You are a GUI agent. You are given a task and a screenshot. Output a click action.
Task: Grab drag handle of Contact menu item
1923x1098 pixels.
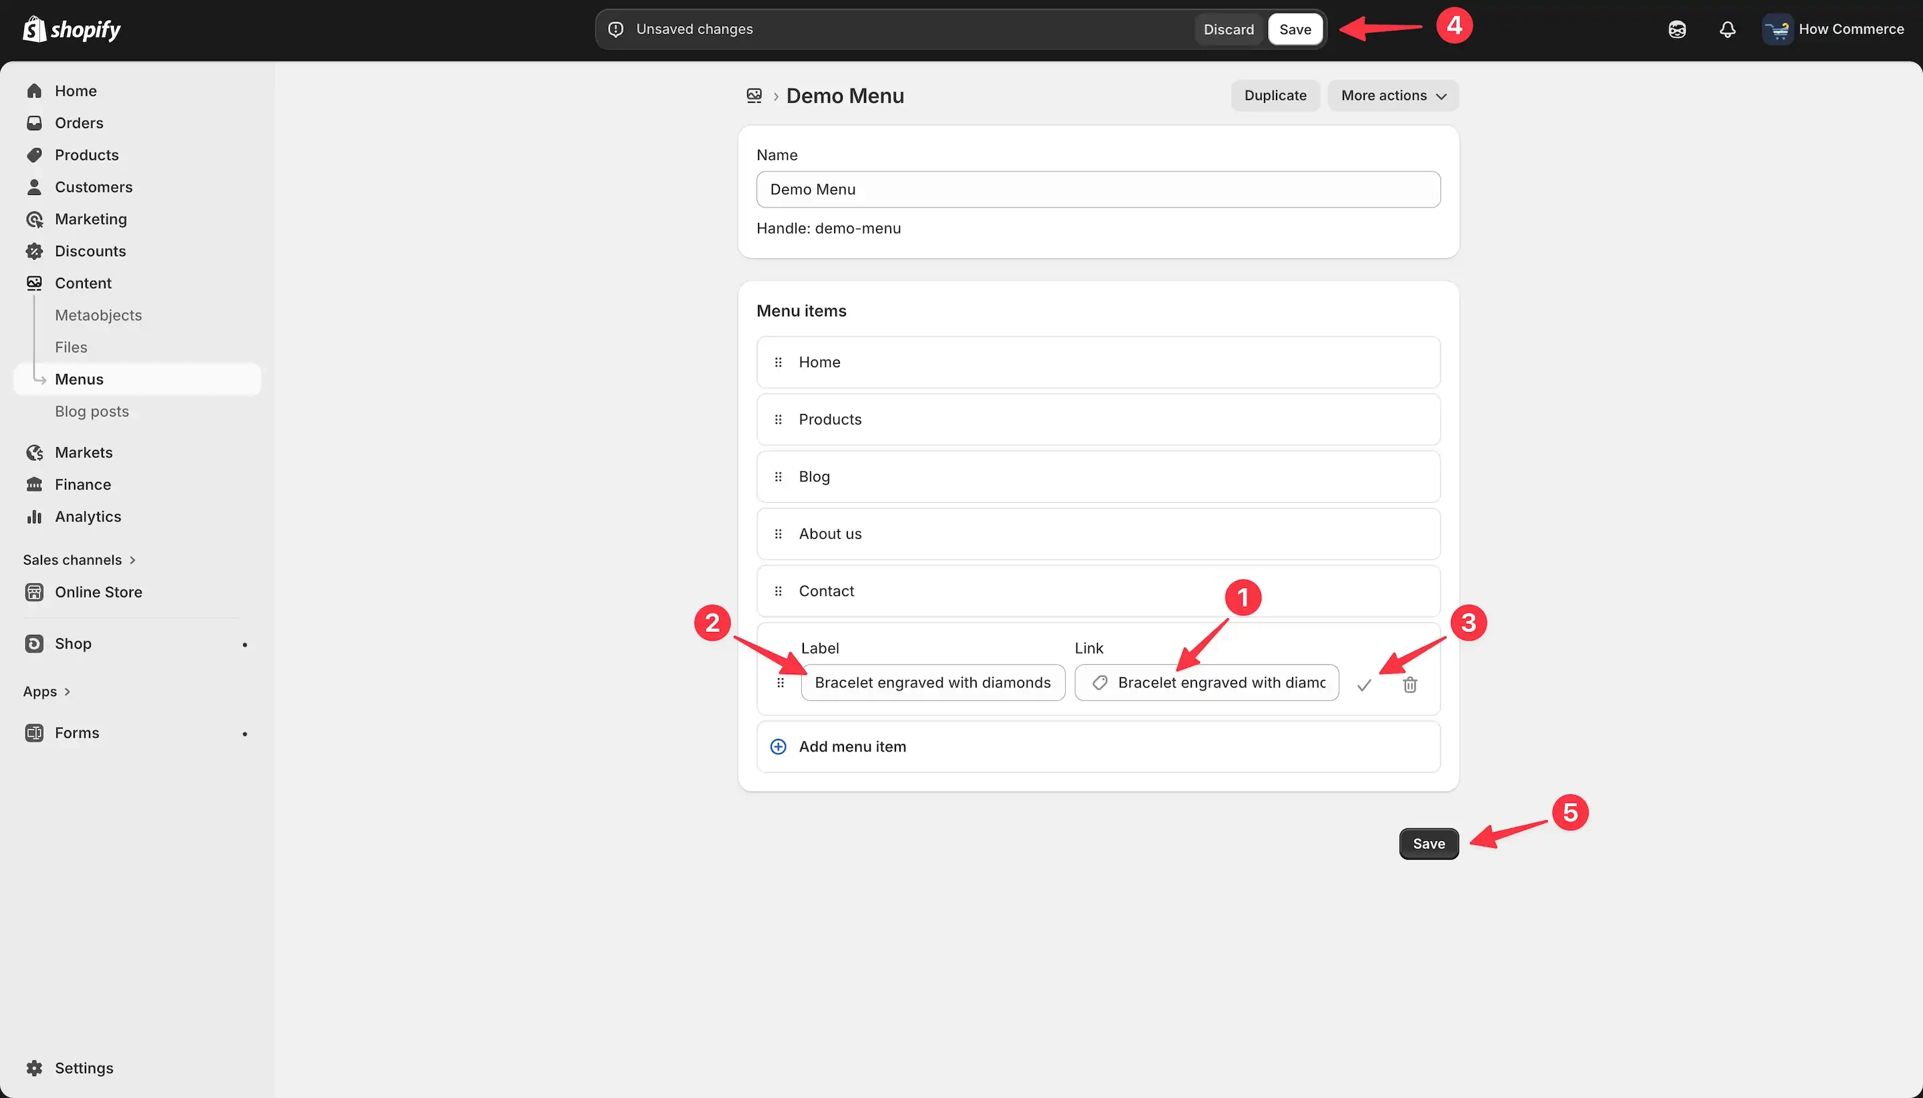click(778, 591)
